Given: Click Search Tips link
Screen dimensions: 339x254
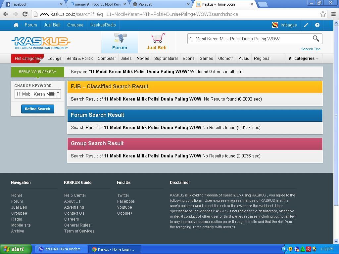Looking at the screenshot, I should [311, 49].
